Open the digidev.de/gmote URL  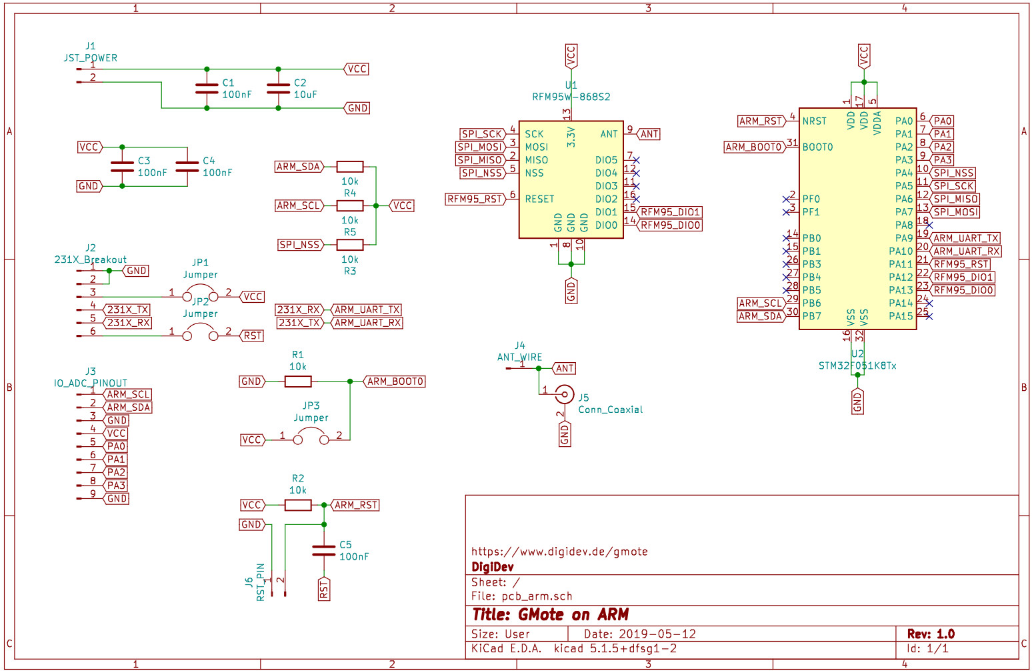click(559, 552)
